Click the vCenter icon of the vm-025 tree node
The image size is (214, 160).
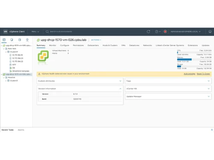tap(4, 46)
